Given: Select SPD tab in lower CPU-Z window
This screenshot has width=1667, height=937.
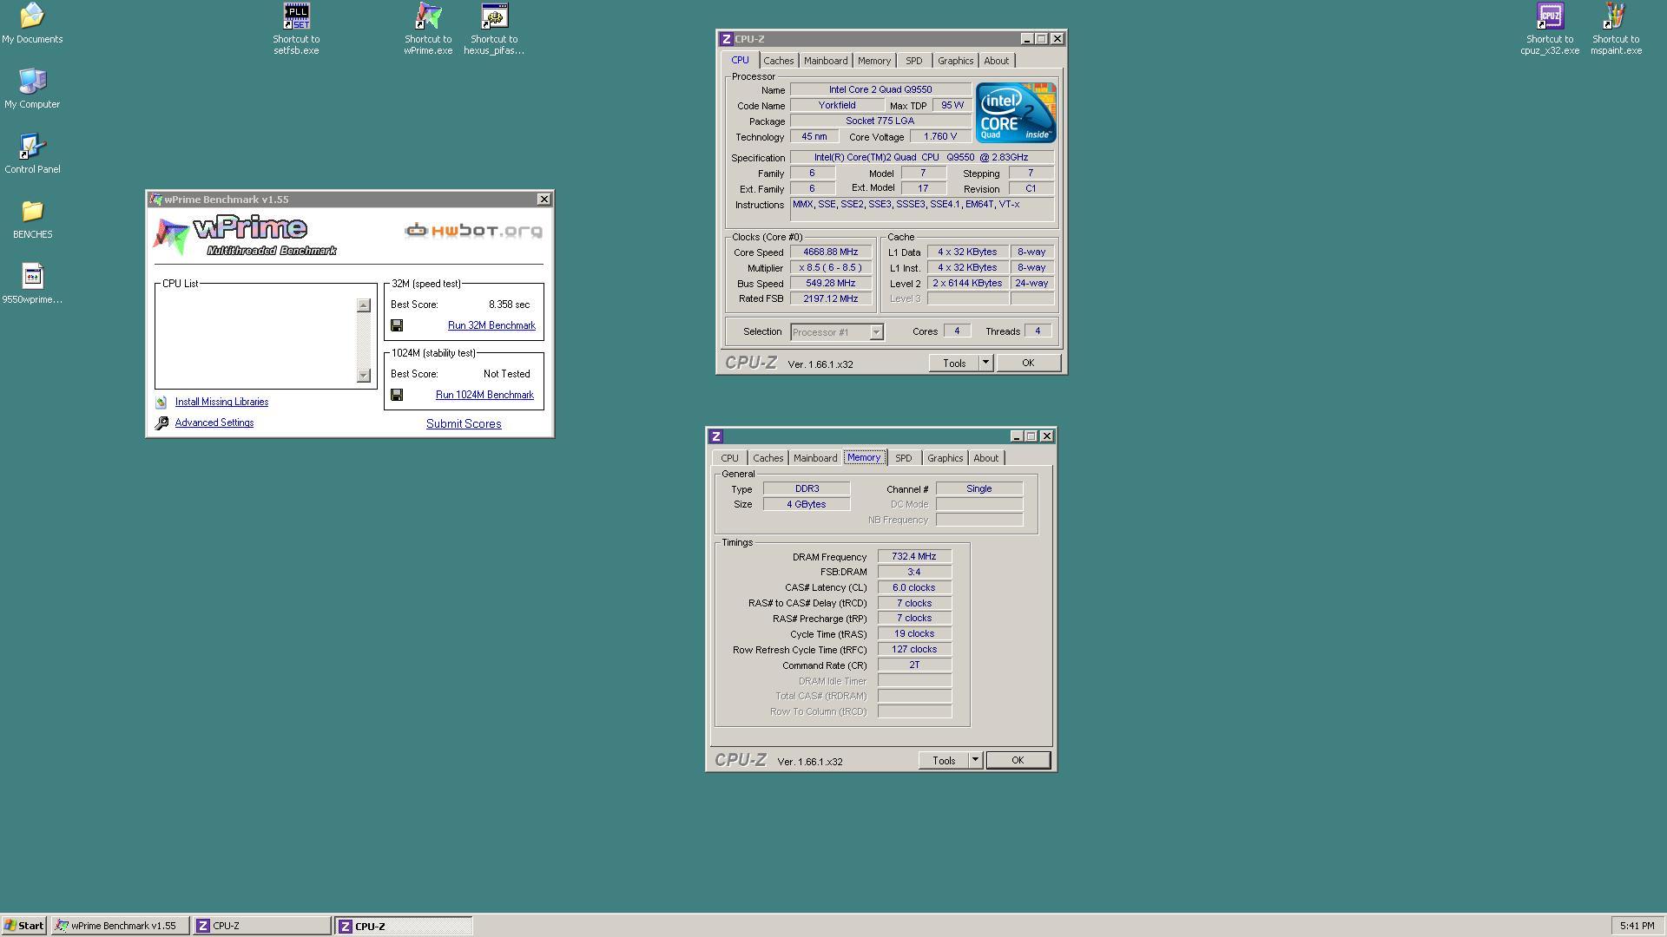Looking at the screenshot, I should (903, 458).
